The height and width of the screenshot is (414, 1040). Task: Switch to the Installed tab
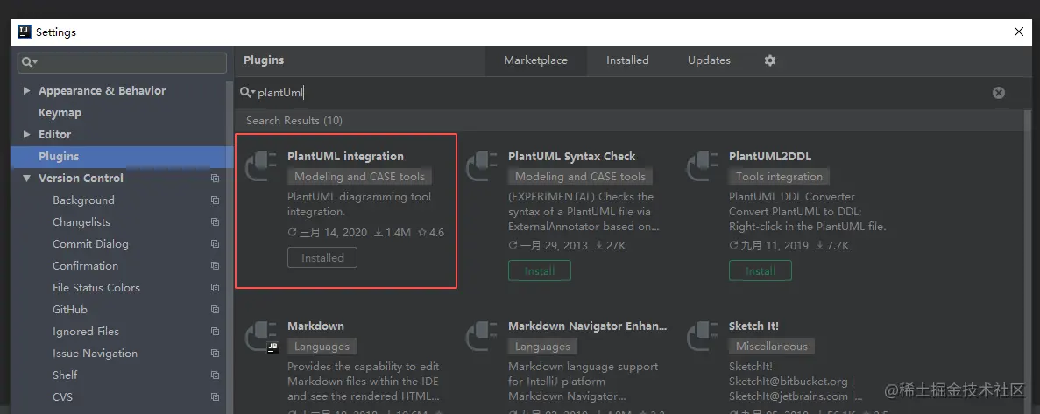627,60
